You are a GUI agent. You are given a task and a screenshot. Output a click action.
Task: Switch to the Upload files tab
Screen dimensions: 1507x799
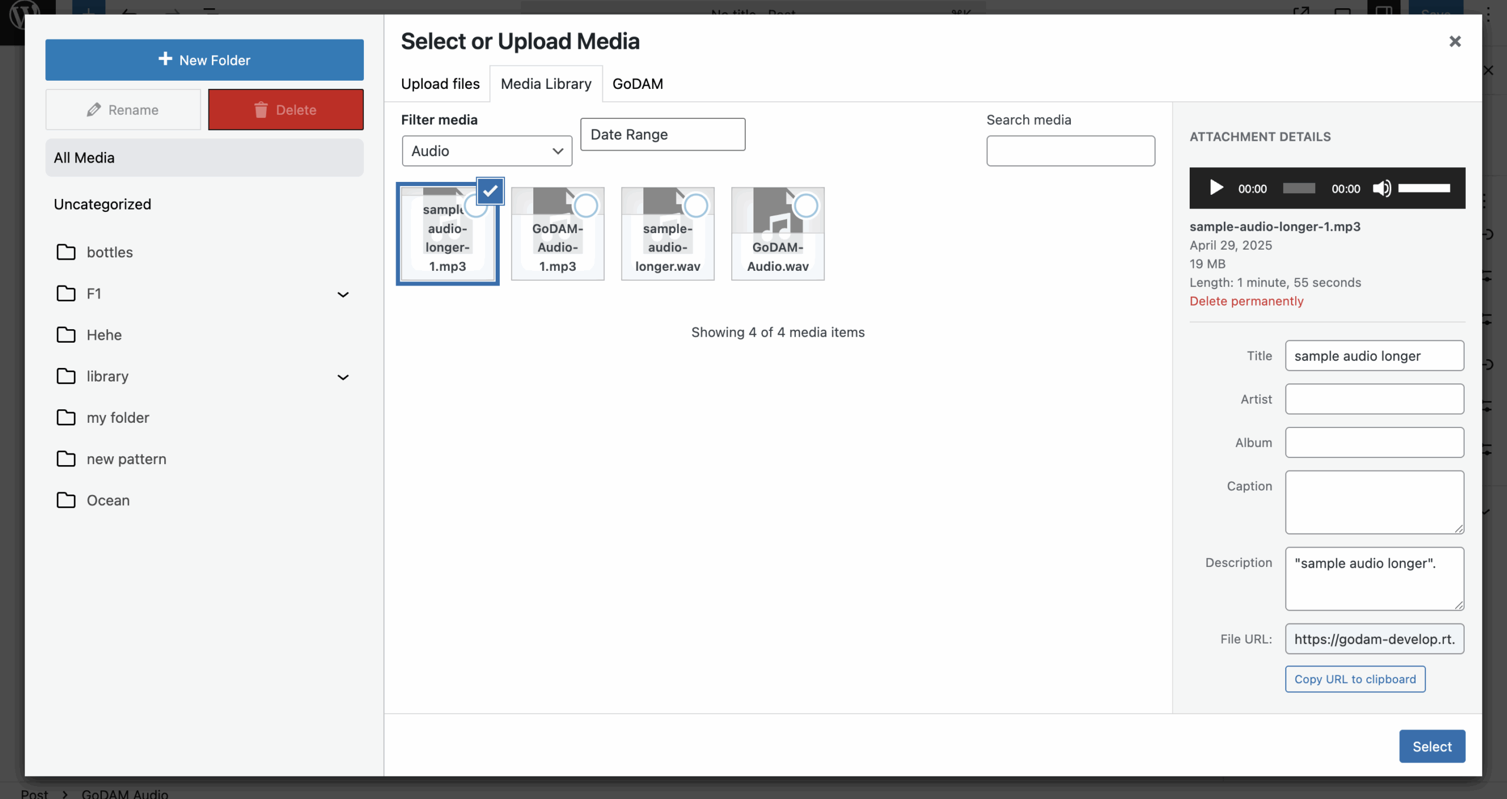coord(440,84)
